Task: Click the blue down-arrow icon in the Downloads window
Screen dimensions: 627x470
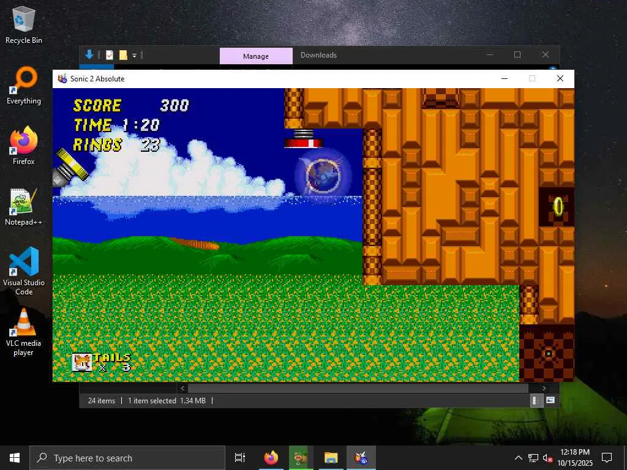Action: point(89,54)
